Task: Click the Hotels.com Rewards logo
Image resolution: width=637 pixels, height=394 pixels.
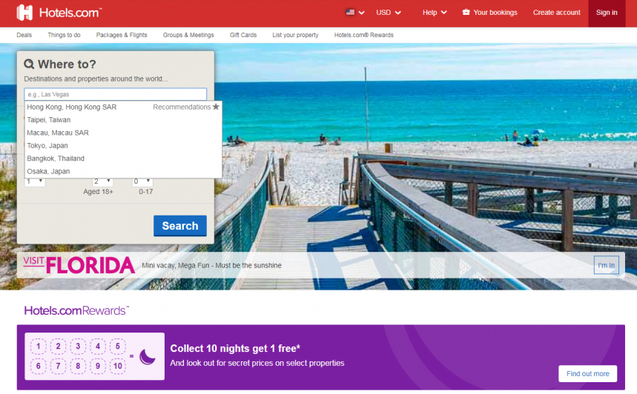Action: 76,310
